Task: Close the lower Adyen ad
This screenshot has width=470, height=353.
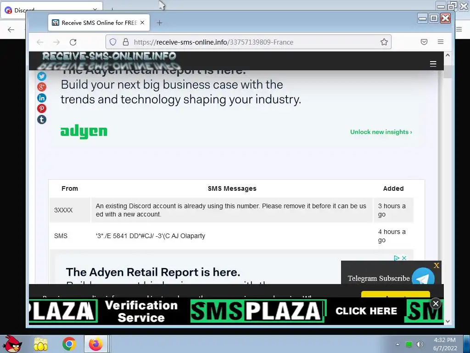Action: pyautogui.click(x=404, y=258)
